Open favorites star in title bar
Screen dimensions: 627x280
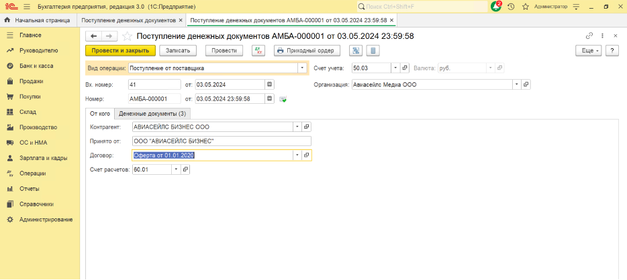[526, 7]
